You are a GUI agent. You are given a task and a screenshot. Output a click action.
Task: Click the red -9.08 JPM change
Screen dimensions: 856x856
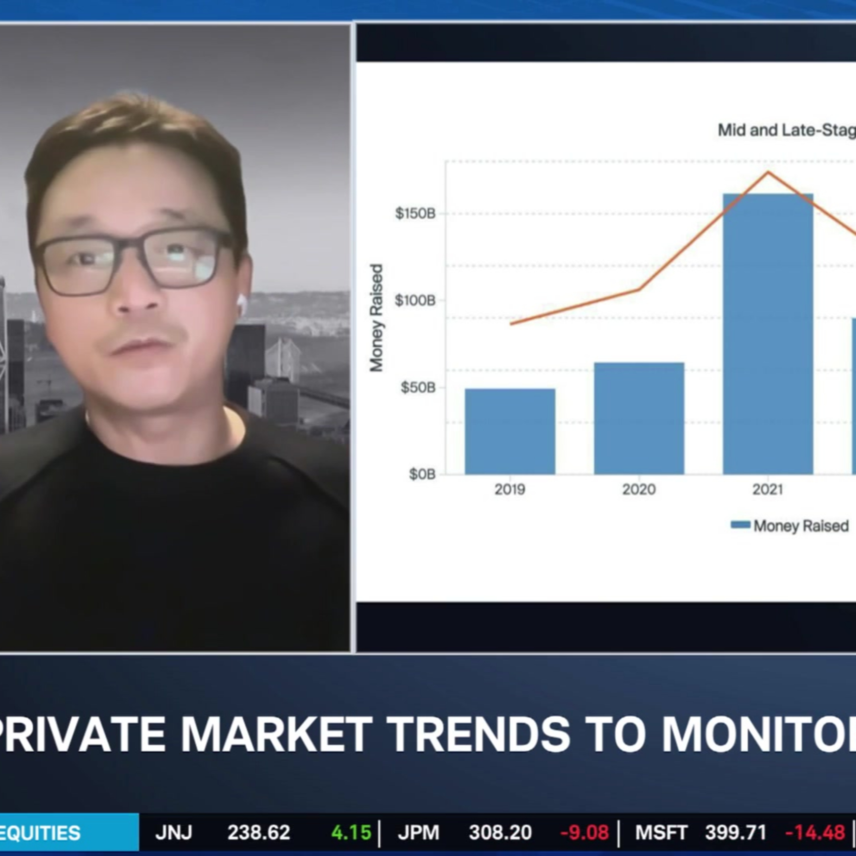point(584,833)
